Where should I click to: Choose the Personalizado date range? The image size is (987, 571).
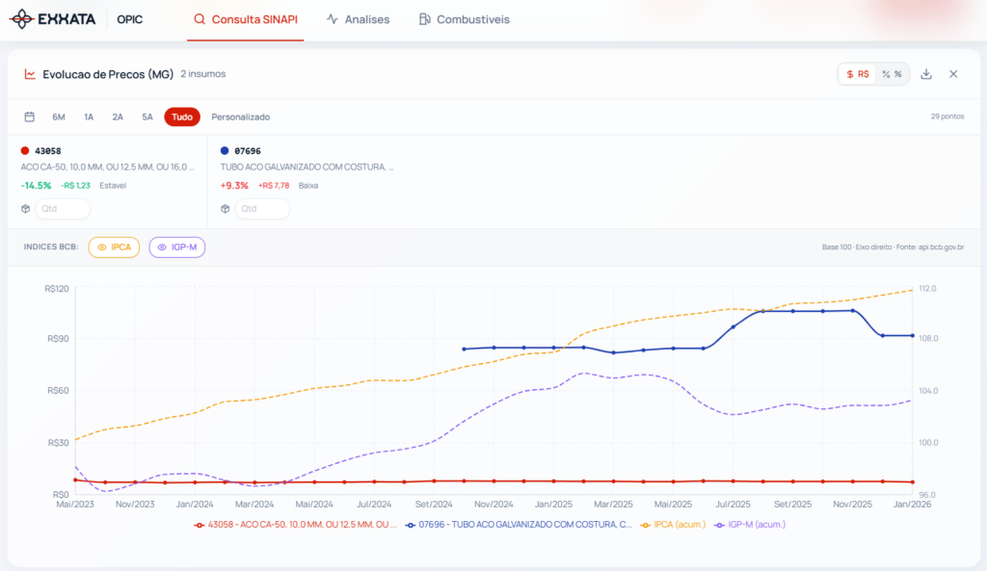coord(241,117)
